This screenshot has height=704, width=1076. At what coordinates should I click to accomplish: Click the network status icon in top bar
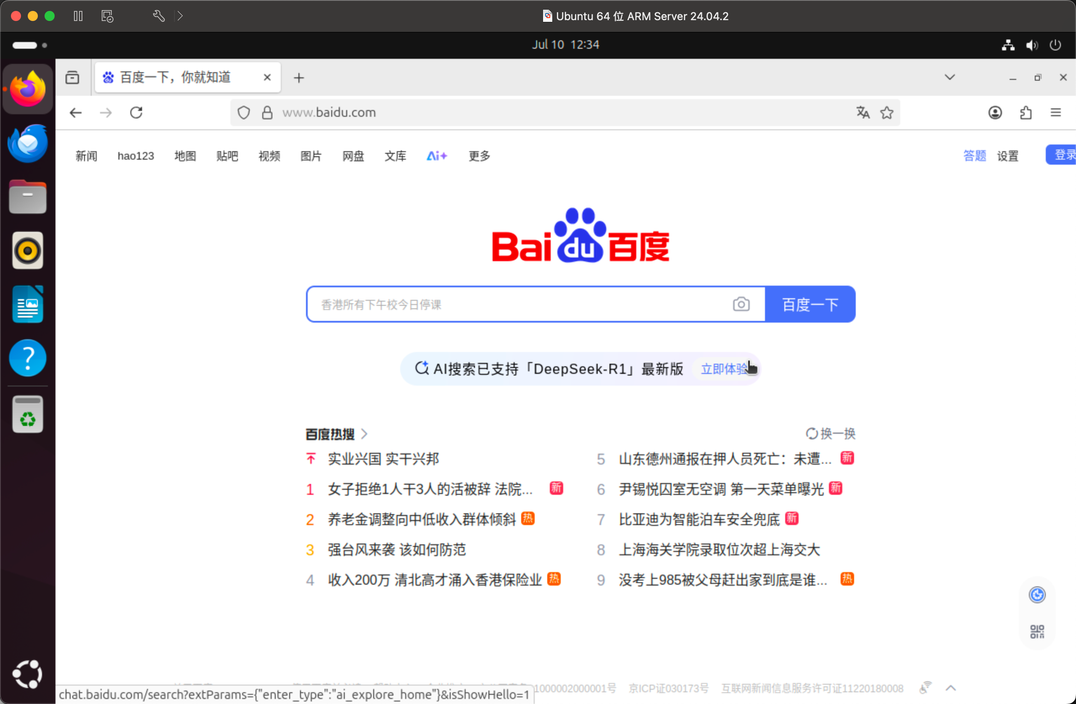click(1008, 45)
